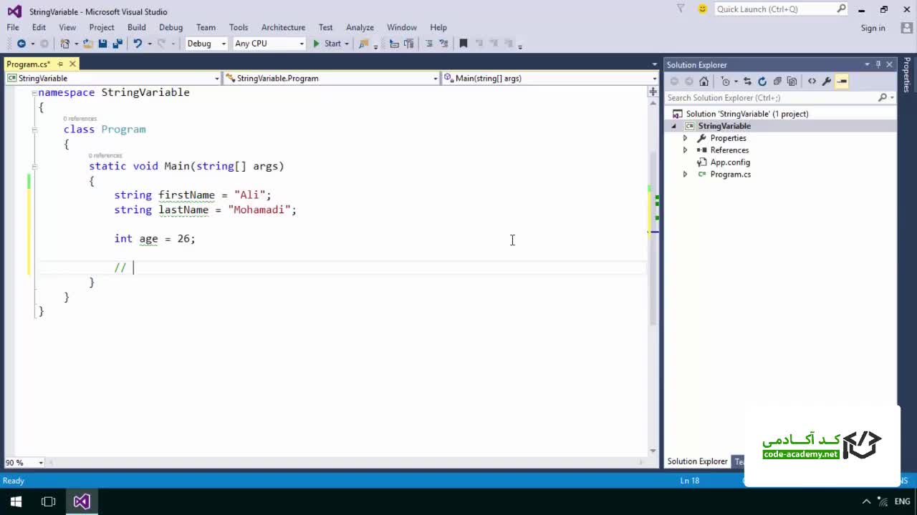Viewport: 917px width, 515px height.
Task: Open the Build menu
Action: 136,27
